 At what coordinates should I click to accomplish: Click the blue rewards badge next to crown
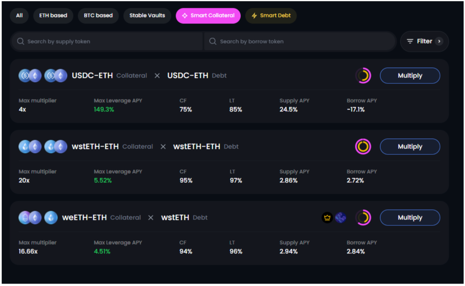[340, 218]
